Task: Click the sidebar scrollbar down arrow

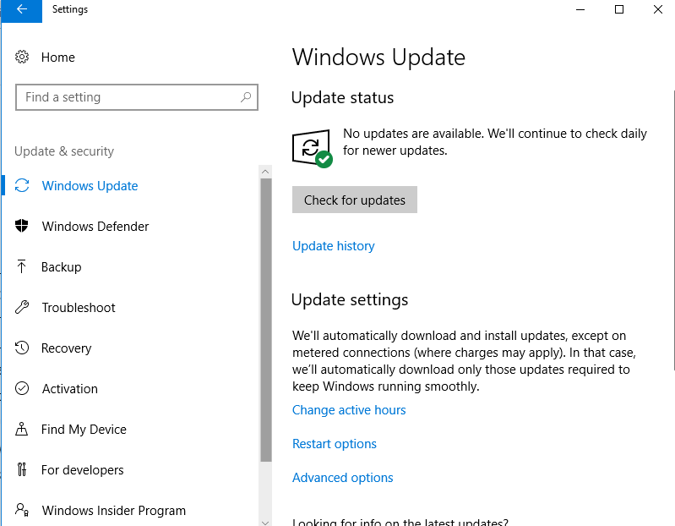Action: coord(265,522)
